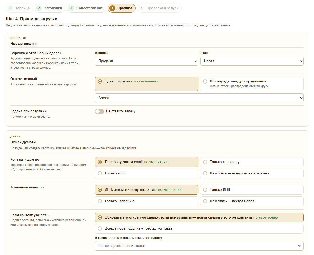Click the «Компанию ищем по» label
The image size is (314, 255).
(x=27, y=187)
